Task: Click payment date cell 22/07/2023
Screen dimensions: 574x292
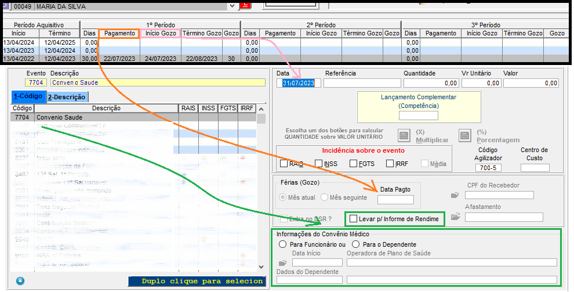Action: click(x=119, y=59)
